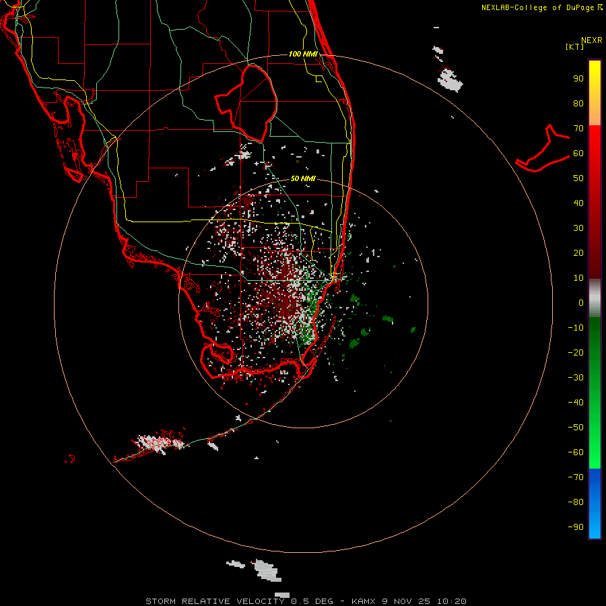
Task: Click the Lake Okeechobee outline on map
Action: click(x=246, y=104)
